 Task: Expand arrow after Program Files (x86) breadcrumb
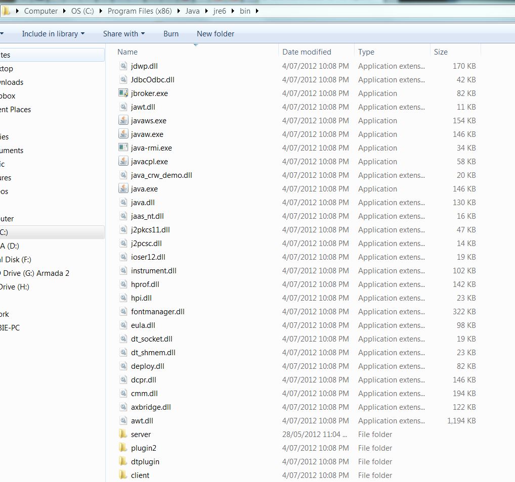pyautogui.click(x=179, y=11)
